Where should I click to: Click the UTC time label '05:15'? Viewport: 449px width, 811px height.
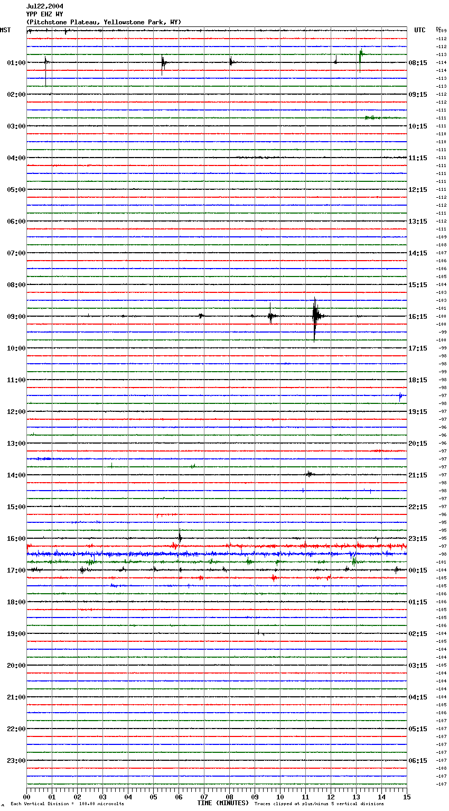click(418, 729)
